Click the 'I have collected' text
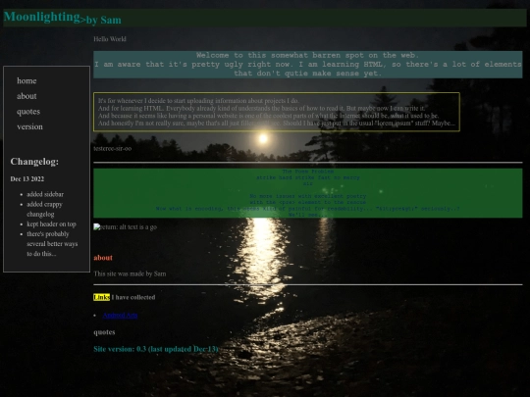Image resolution: width=530 pixels, height=397 pixels. (133, 297)
